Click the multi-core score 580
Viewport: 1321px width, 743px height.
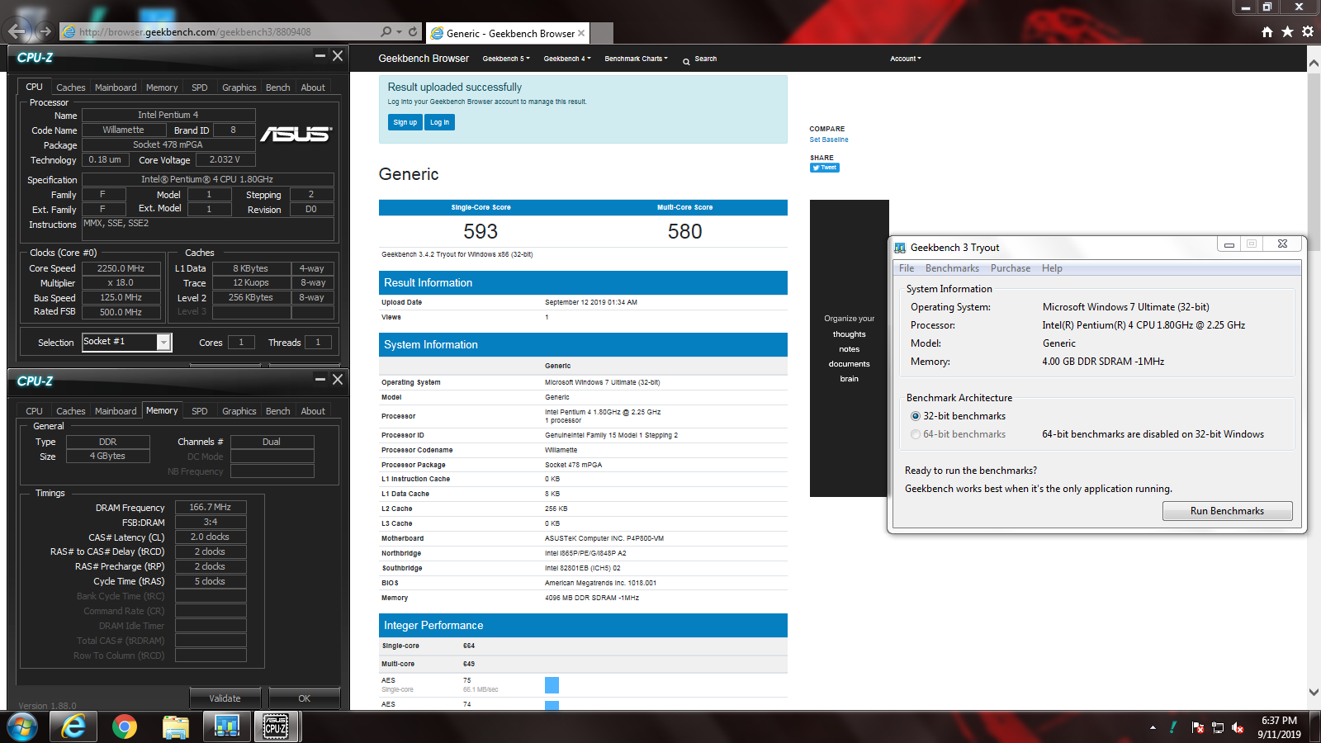(684, 232)
